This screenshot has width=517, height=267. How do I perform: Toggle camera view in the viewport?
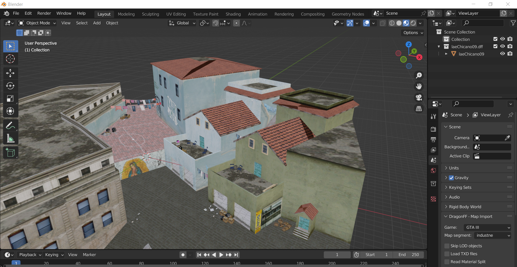click(x=419, y=98)
